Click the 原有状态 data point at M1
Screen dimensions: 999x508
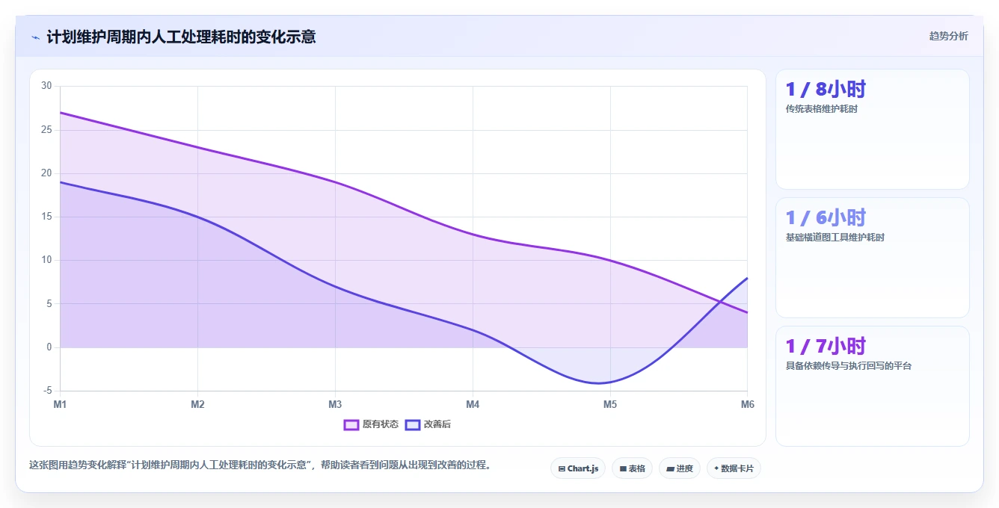pyautogui.click(x=60, y=113)
